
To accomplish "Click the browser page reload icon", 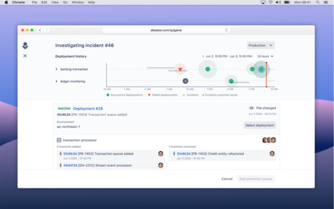I will coord(226,30).
